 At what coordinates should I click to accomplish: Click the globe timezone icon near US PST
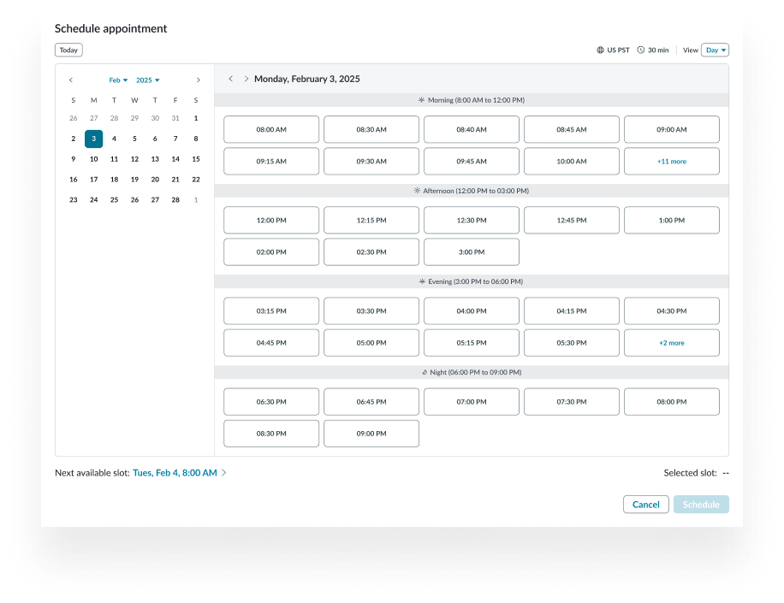click(599, 50)
